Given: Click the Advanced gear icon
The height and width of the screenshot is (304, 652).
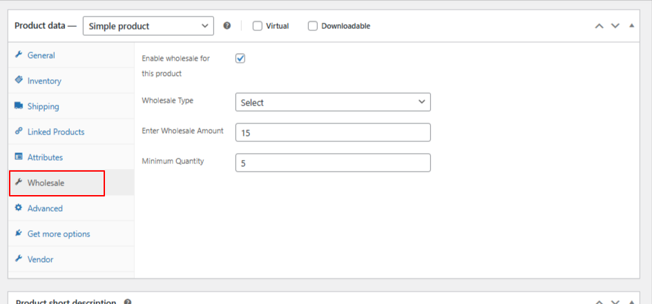Looking at the screenshot, I should [19, 208].
